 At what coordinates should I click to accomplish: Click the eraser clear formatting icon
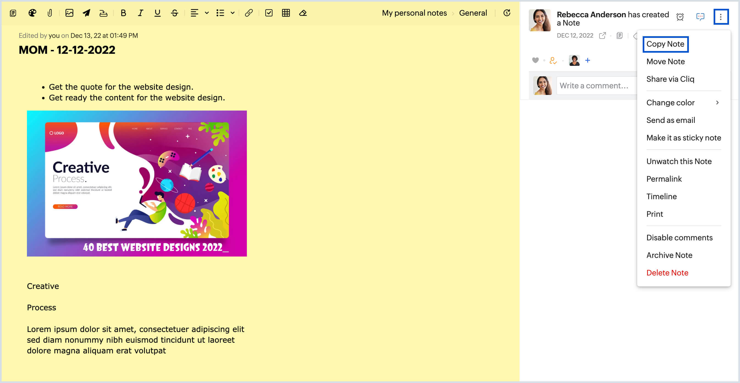(x=303, y=13)
